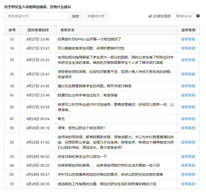Click 导出Excel export button
Image resolution: width=206 pixels, height=193 pixels.
click(183, 16)
